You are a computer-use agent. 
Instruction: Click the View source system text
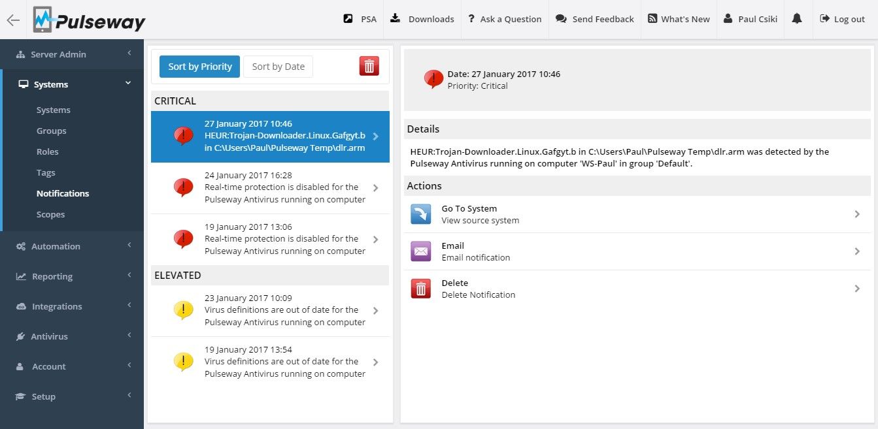[x=481, y=221]
